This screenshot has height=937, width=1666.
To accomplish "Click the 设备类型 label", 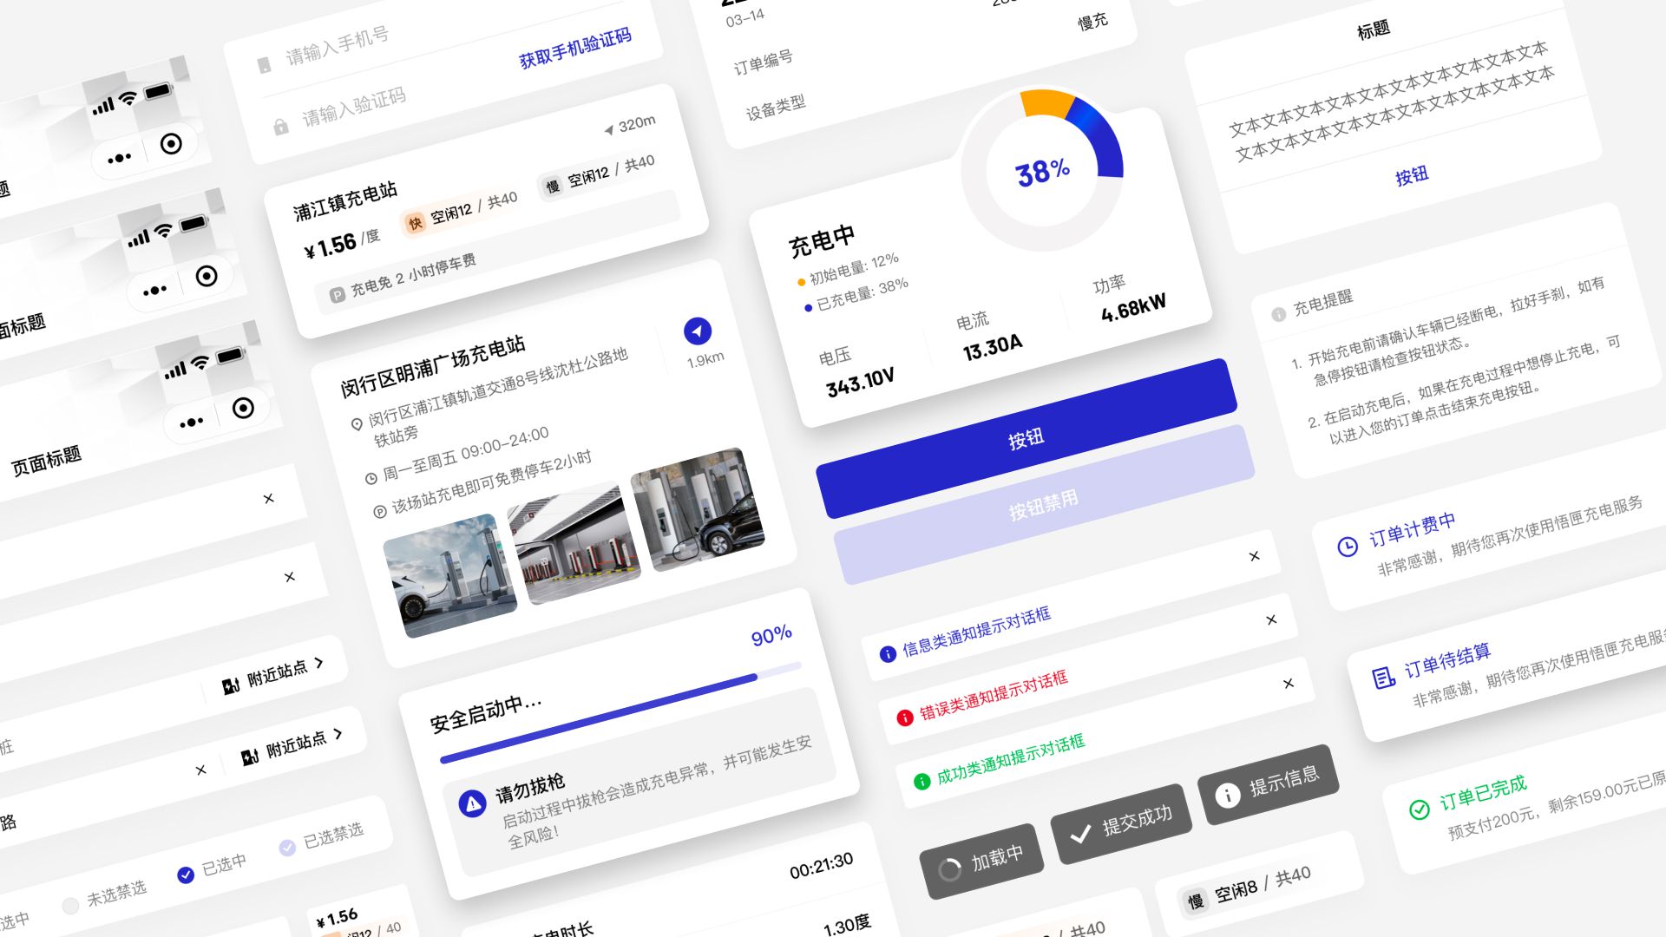I will 776,108.
